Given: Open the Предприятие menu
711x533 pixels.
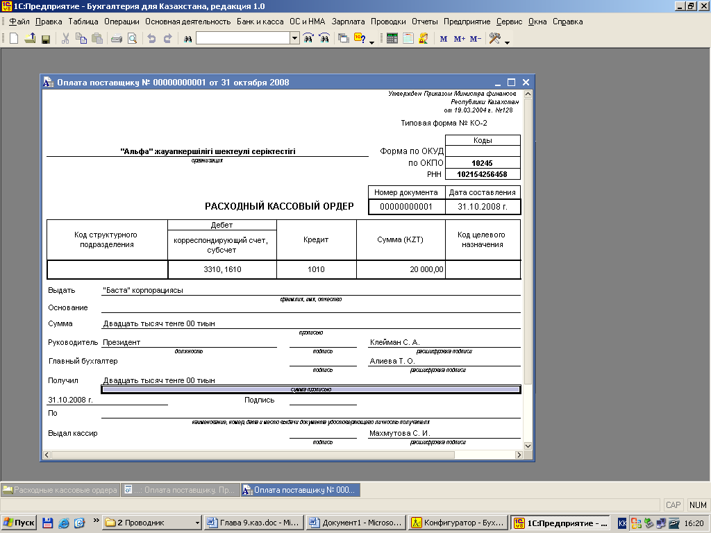Looking at the screenshot, I should pos(467,22).
